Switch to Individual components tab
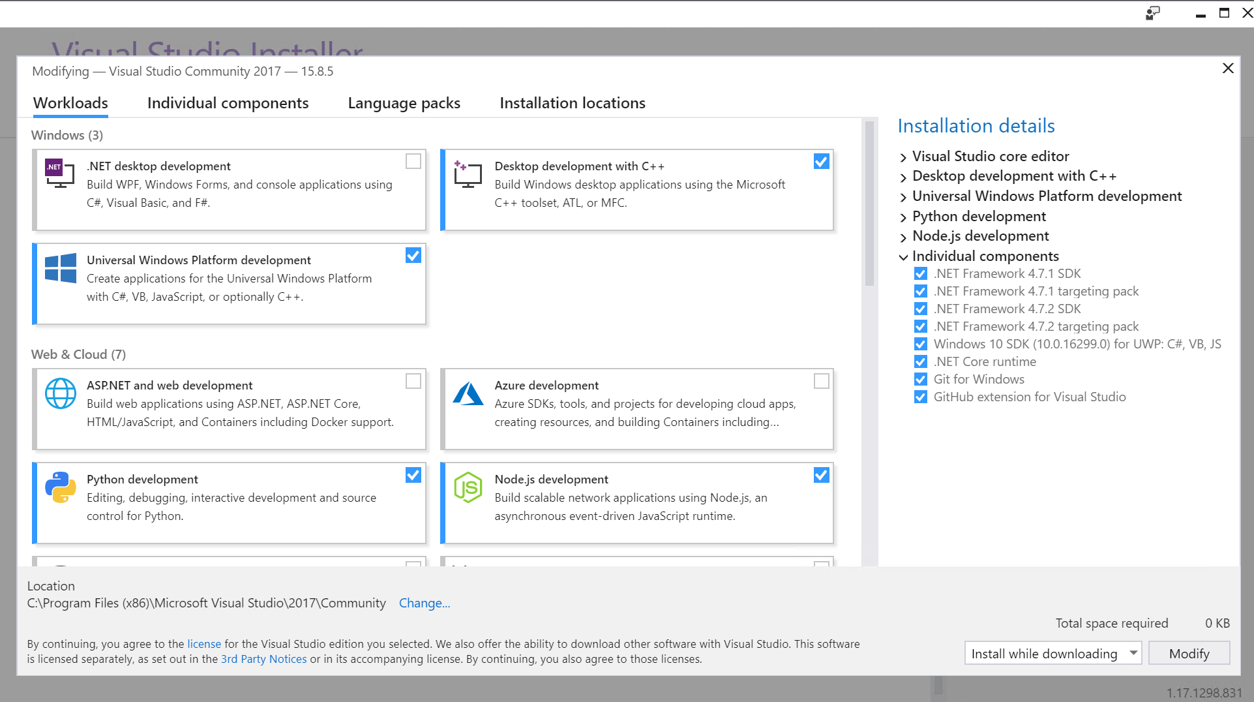The image size is (1254, 702). click(228, 103)
